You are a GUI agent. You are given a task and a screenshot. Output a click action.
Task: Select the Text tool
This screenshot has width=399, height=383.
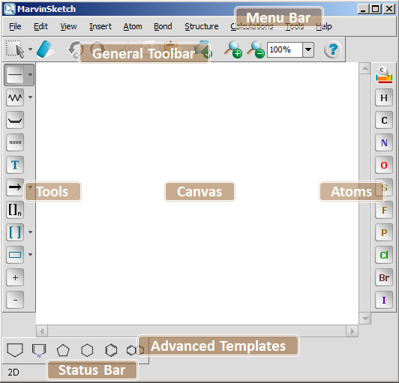pos(15,165)
